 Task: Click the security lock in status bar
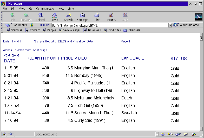4,134
